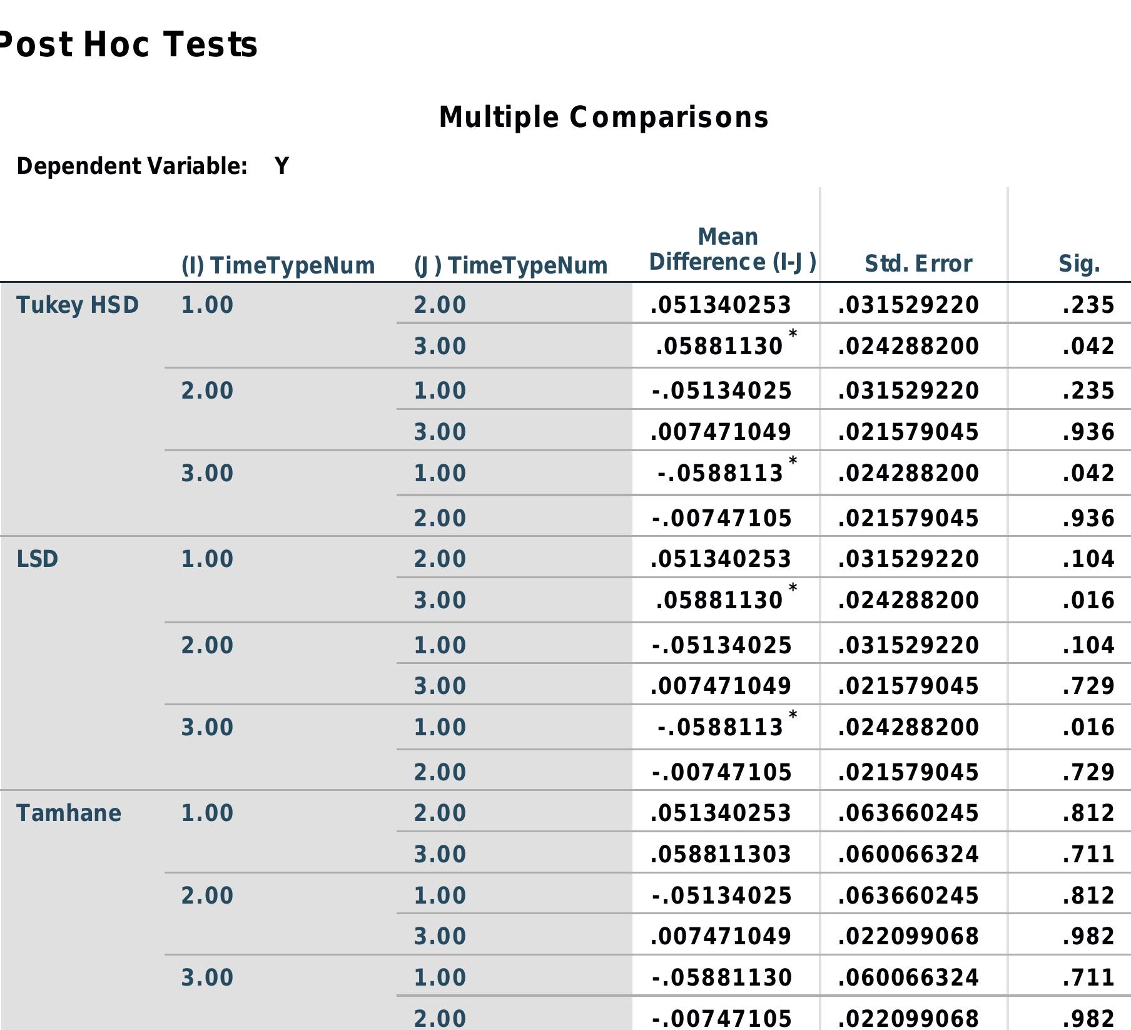
Task: Click the "Dependent Variable: Y" label
Action: (152, 166)
